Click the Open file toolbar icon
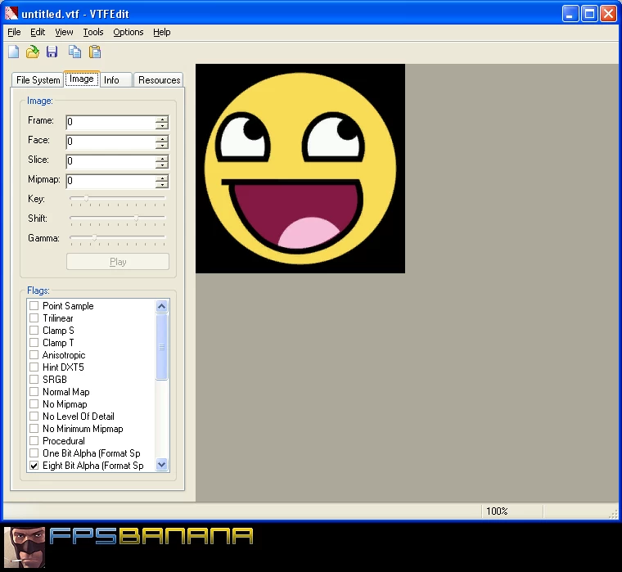This screenshot has height=572, width=622. click(33, 52)
